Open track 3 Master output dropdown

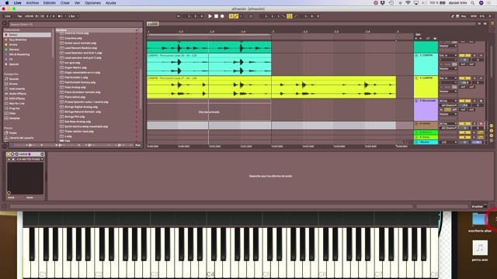448,69
